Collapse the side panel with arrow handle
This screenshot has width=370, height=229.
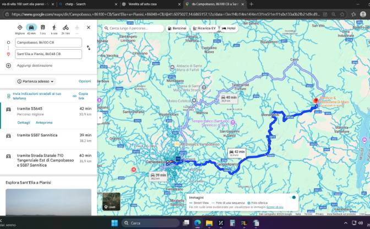pyautogui.click(x=100, y=118)
